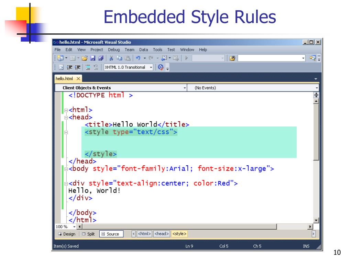This screenshot has height=264, width=352.
Task: Open the Window menu
Action: pos(187,49)
